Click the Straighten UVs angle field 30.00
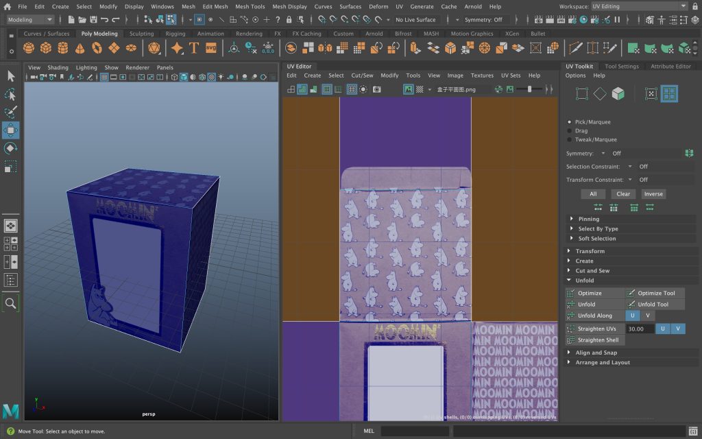This screenshot has height=439, width=702. [640, 329]
